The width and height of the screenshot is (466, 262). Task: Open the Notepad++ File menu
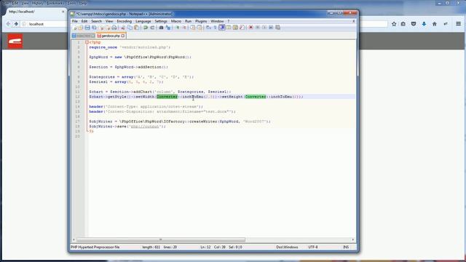click(75, 21)
